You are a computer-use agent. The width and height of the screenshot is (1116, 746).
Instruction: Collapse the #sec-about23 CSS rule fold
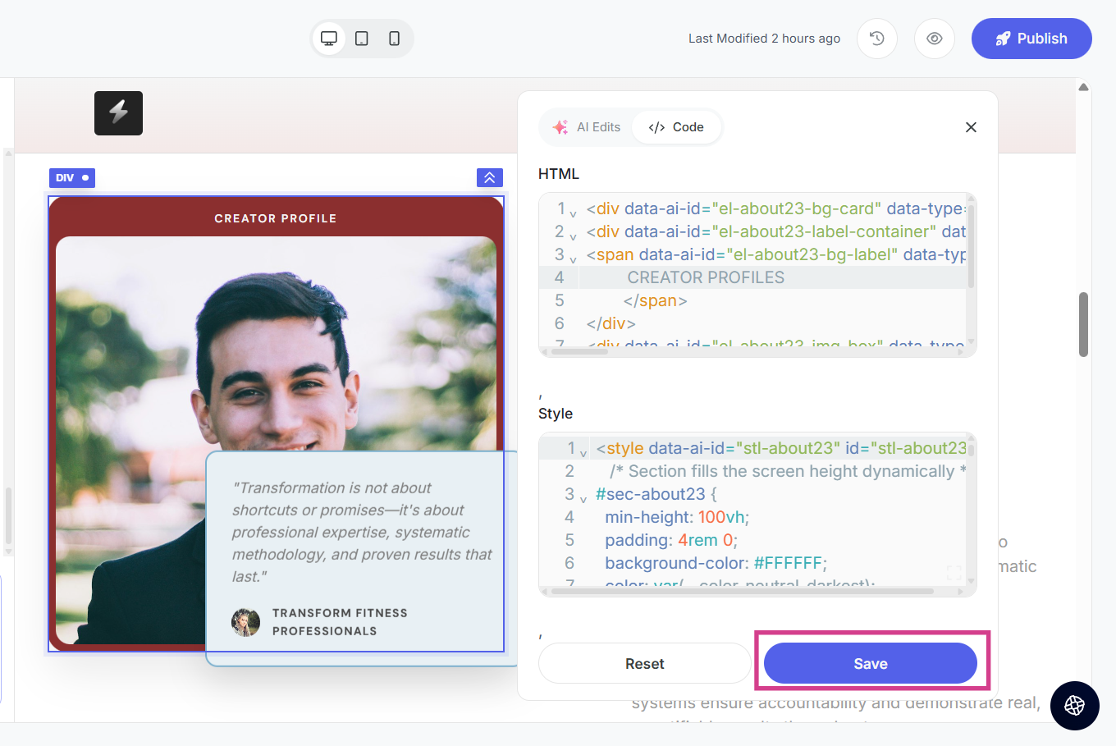click(583, 499)
